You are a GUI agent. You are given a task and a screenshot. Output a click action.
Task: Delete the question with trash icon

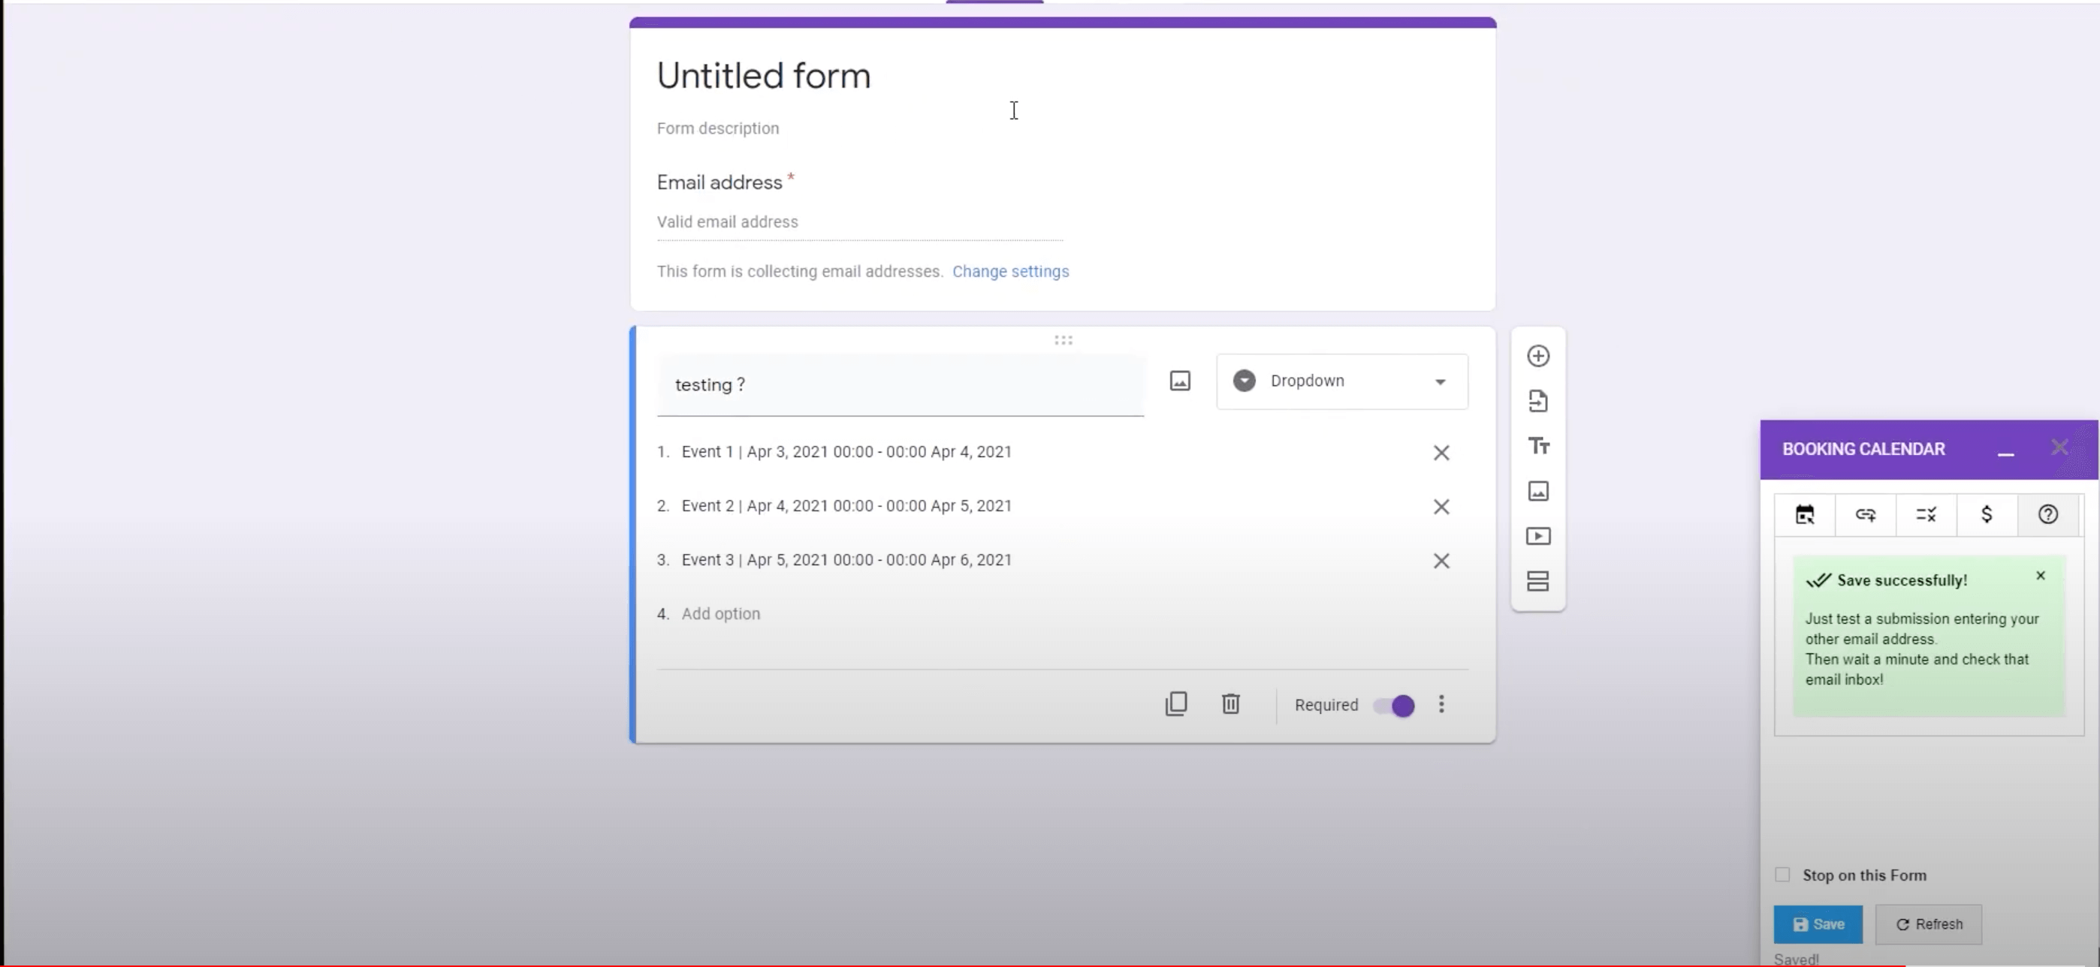(1230, 704)
